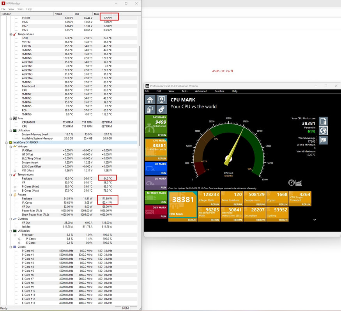The width and height of the screenshot is (341, 311).
Task: Select the IccMax current row
Action: pos(69,227)
